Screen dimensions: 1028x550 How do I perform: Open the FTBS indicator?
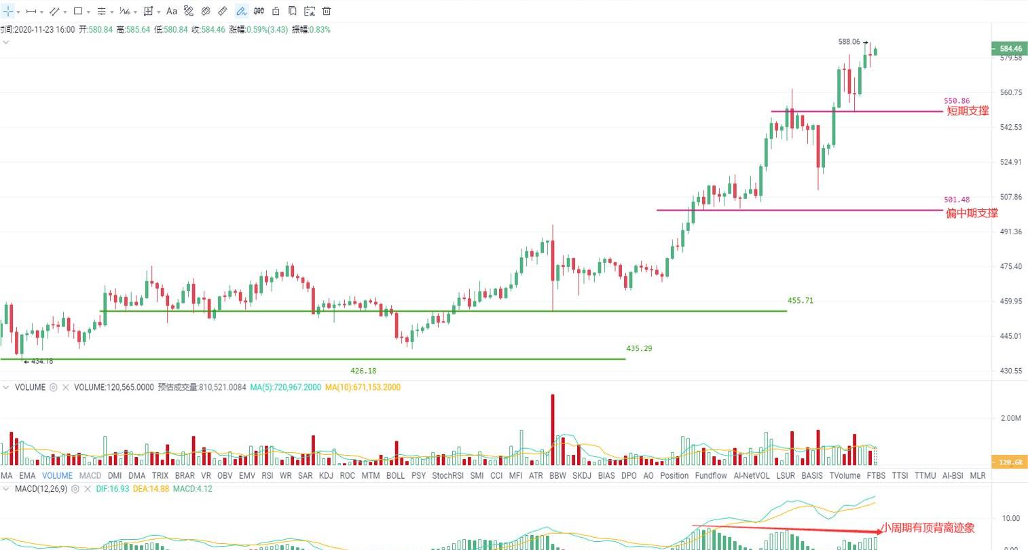click(876, 475)
